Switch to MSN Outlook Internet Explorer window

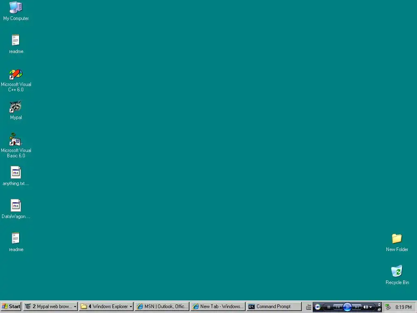point(162,306)
